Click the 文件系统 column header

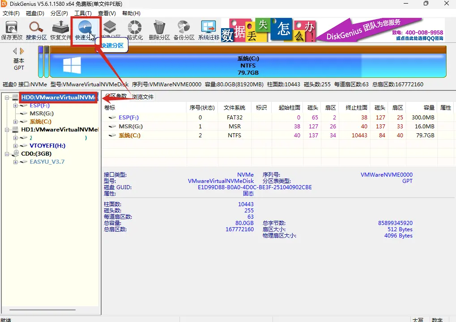234,108
